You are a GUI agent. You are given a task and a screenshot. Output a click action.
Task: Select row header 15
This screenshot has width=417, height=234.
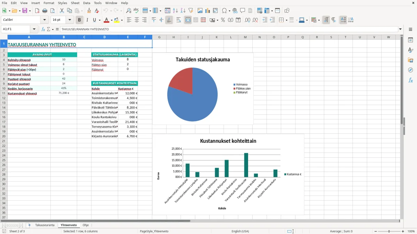click(x=4, y=112)
